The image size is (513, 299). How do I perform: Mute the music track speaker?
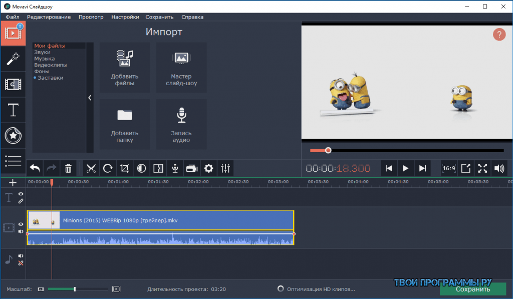coord(21,256)
